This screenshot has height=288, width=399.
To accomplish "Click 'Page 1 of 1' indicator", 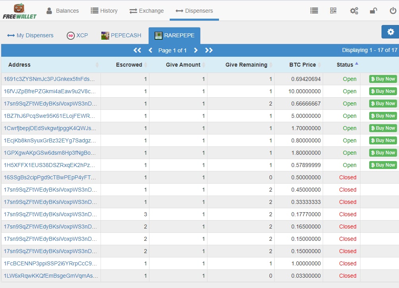I will click(x=172, y=50).
